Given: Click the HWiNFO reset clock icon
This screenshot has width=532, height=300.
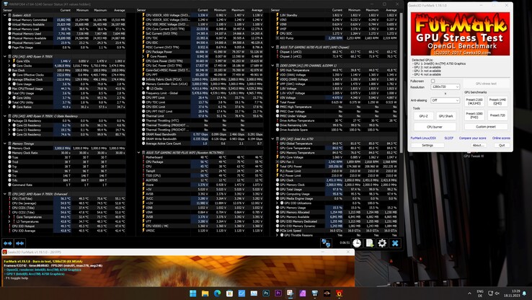Looking at the screenshot, I should tap(358, 243).
